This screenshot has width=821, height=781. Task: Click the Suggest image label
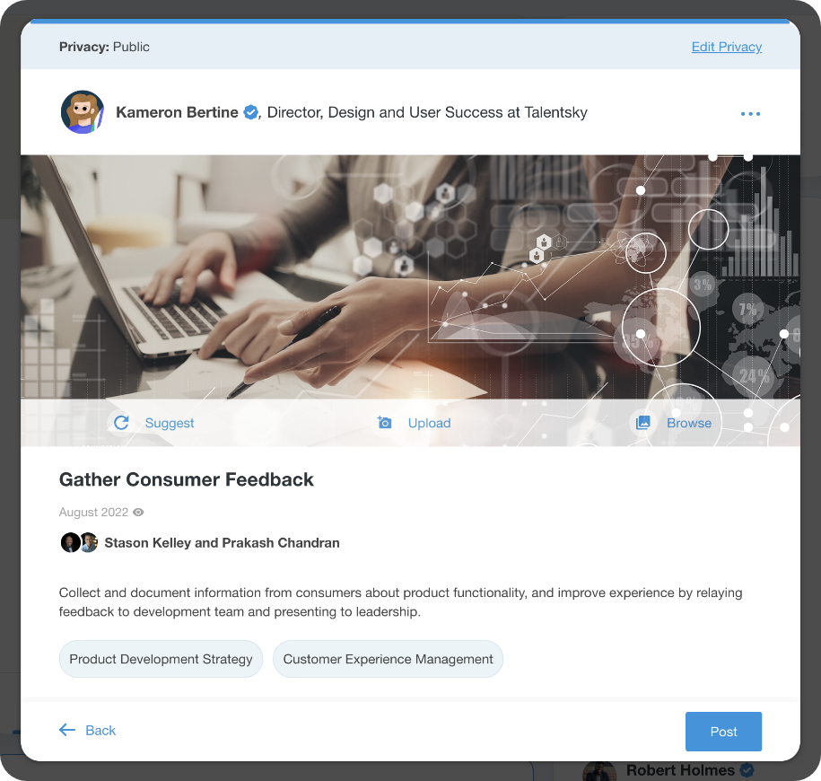click(x=169, y=423)
